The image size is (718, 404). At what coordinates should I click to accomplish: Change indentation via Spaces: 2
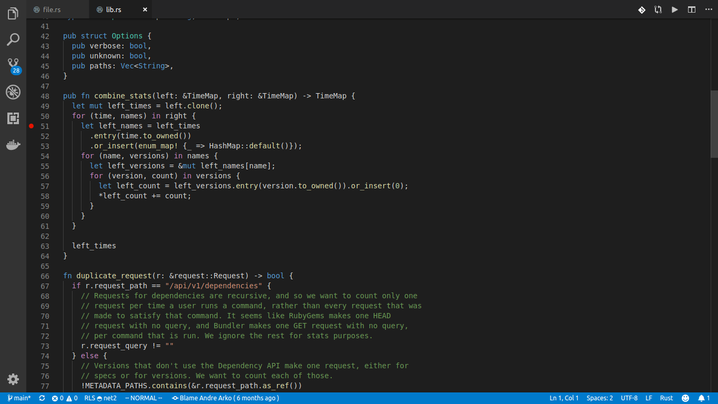point(600,398)
